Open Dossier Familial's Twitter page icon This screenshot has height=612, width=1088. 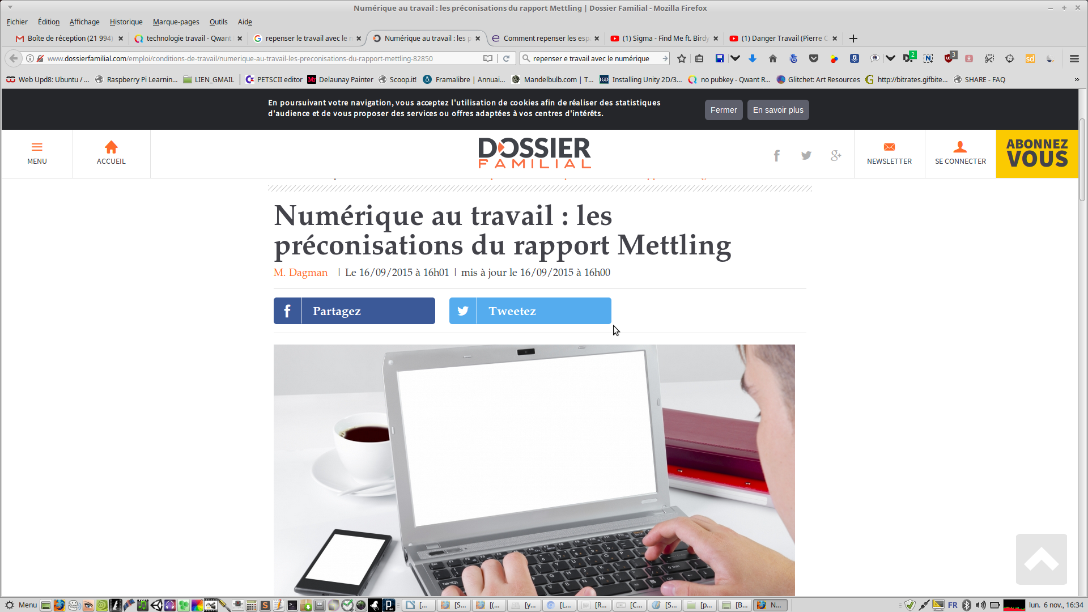(x=806, y=155)
